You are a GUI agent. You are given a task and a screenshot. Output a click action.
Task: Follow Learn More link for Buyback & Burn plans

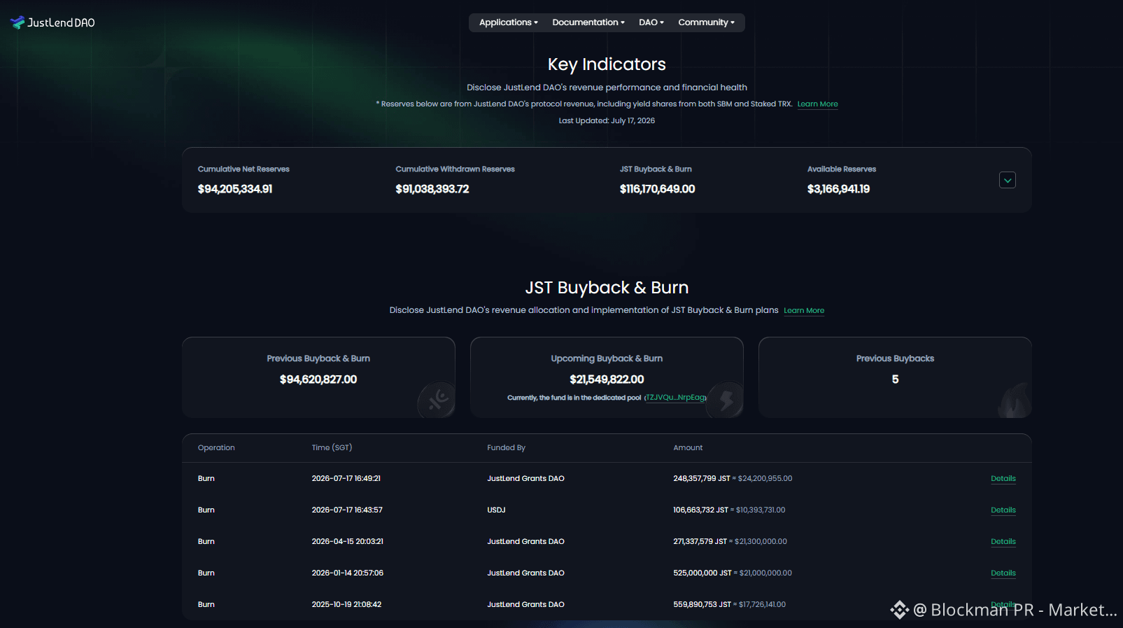804,310
